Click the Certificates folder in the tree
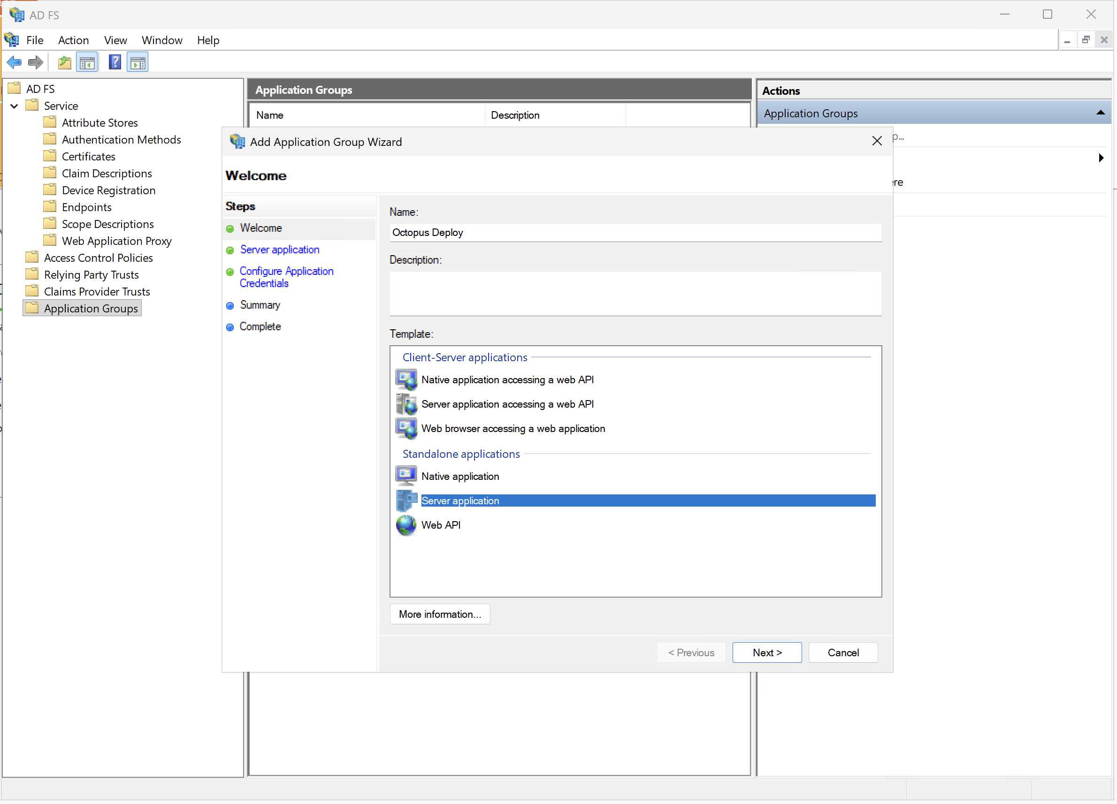The height and width of the screenshot is (804, 1117). tap(89, 156)
